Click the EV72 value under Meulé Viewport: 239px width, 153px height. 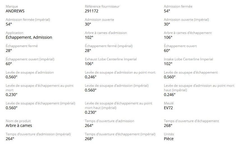pyautogui.click(x=169, y=108)
